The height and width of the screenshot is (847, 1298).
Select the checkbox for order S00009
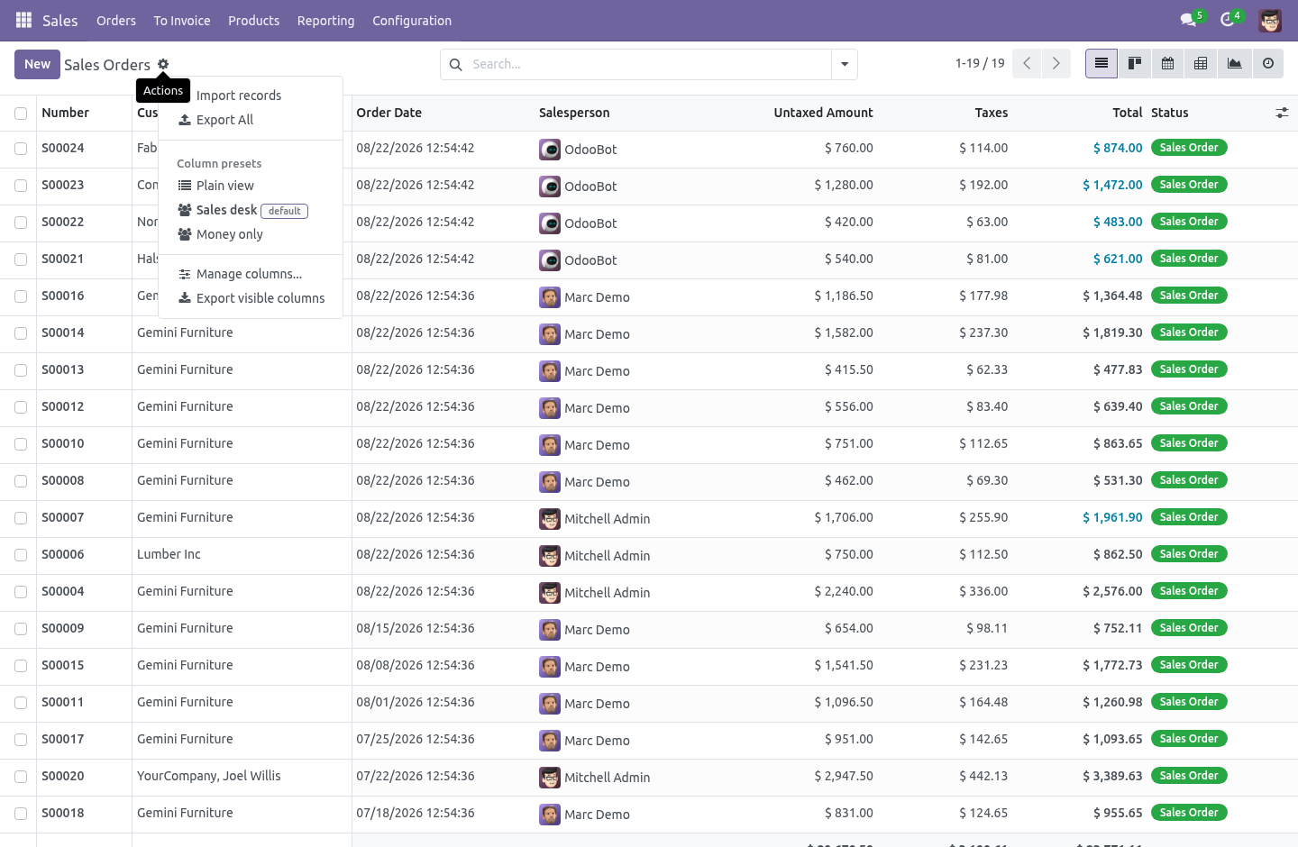(21, 629)
